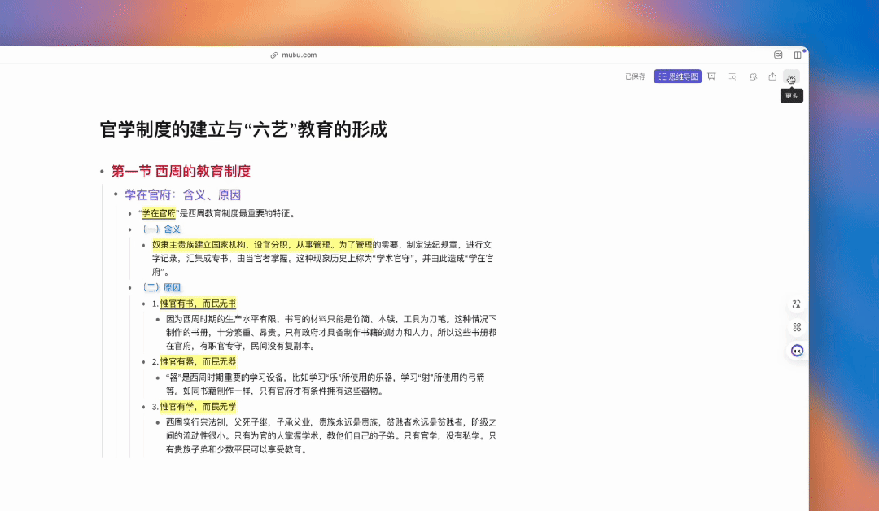The width and height of the screenshot is (879, 511).
Task: Click the bullet before 西周实行宗法制
Action: 158,422
